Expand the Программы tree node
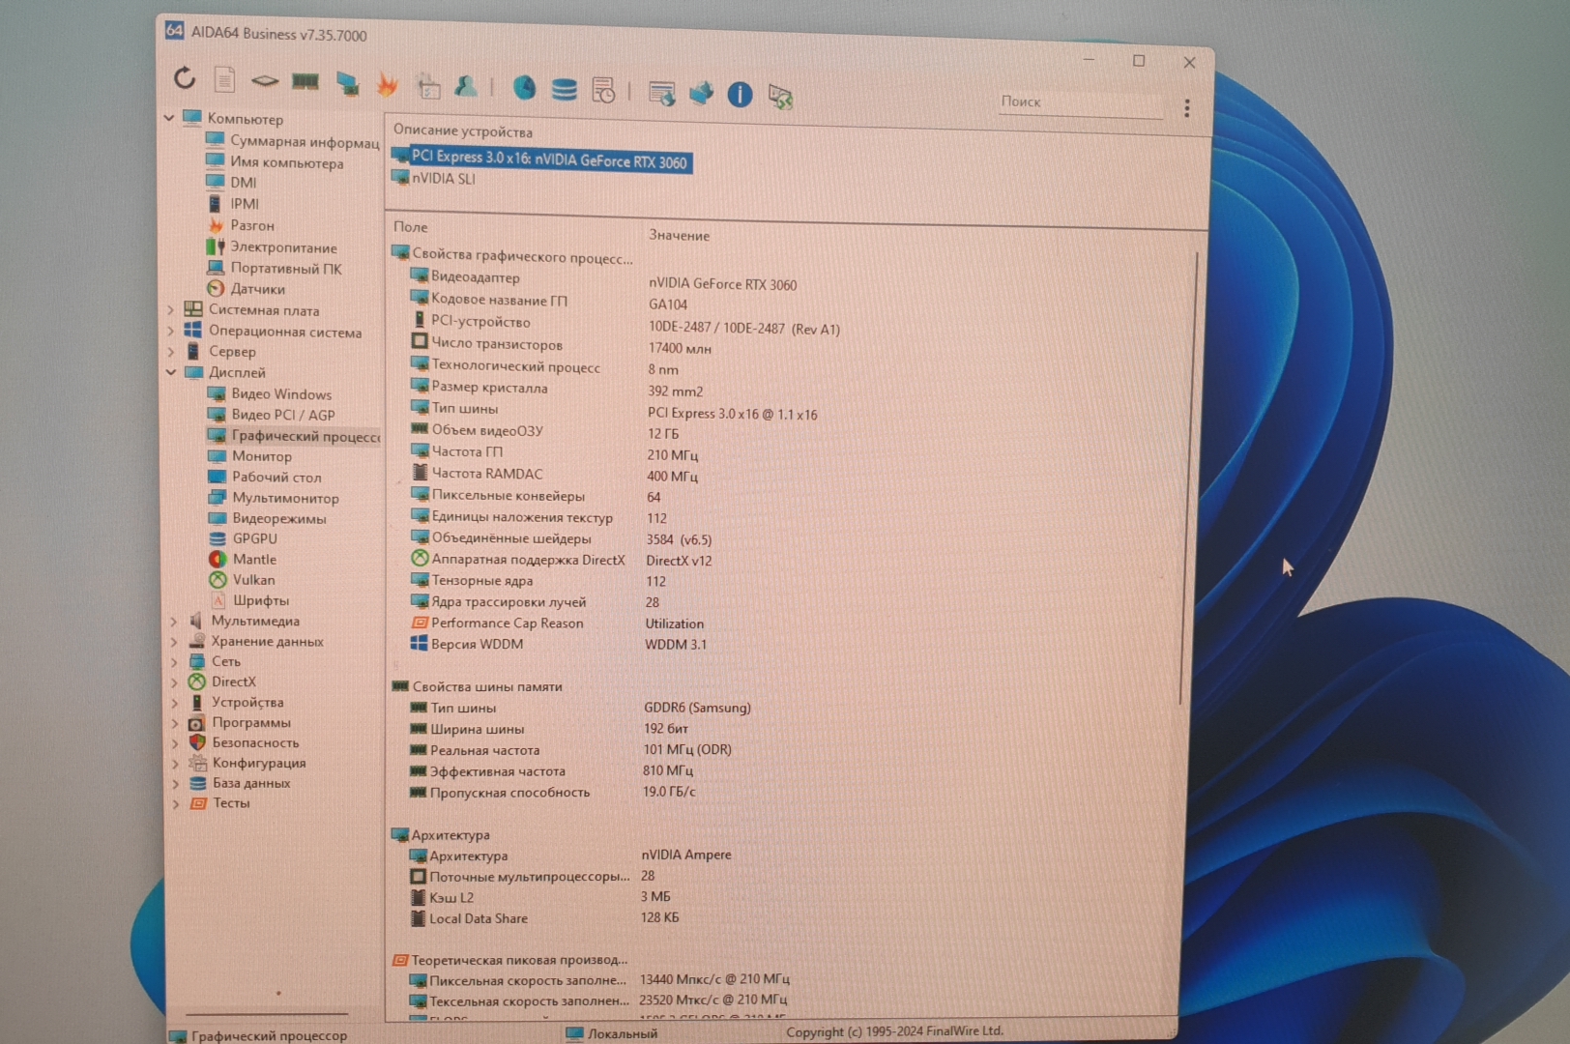This screenshot has width=1570, height=1044. tap(175, 723)
